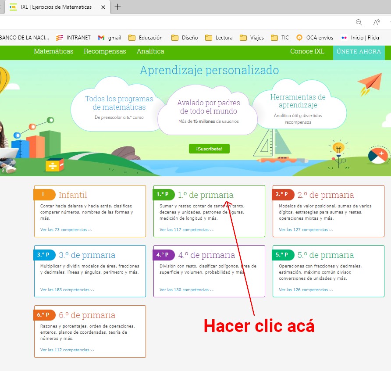The image size is (391, 371).
Task: Close the IXL Ejercicios de Matemáticas tab
Action: pyautogui.click(x=103, y=7)
